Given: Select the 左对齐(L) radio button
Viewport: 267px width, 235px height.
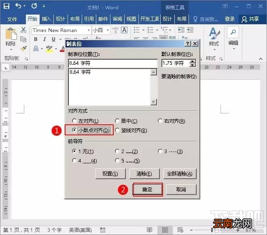Looking at the screenshot, I should pyautogui.click(x=74, y=121).
